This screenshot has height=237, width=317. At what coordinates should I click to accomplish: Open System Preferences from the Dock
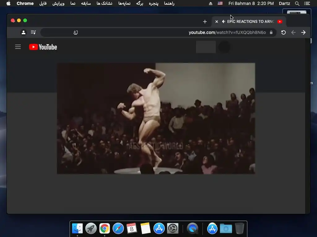(x=173, y=228)
